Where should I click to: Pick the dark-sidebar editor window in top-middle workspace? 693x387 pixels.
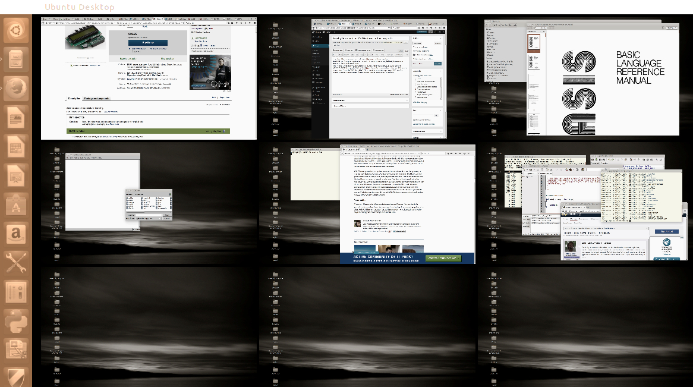point(380,77)
